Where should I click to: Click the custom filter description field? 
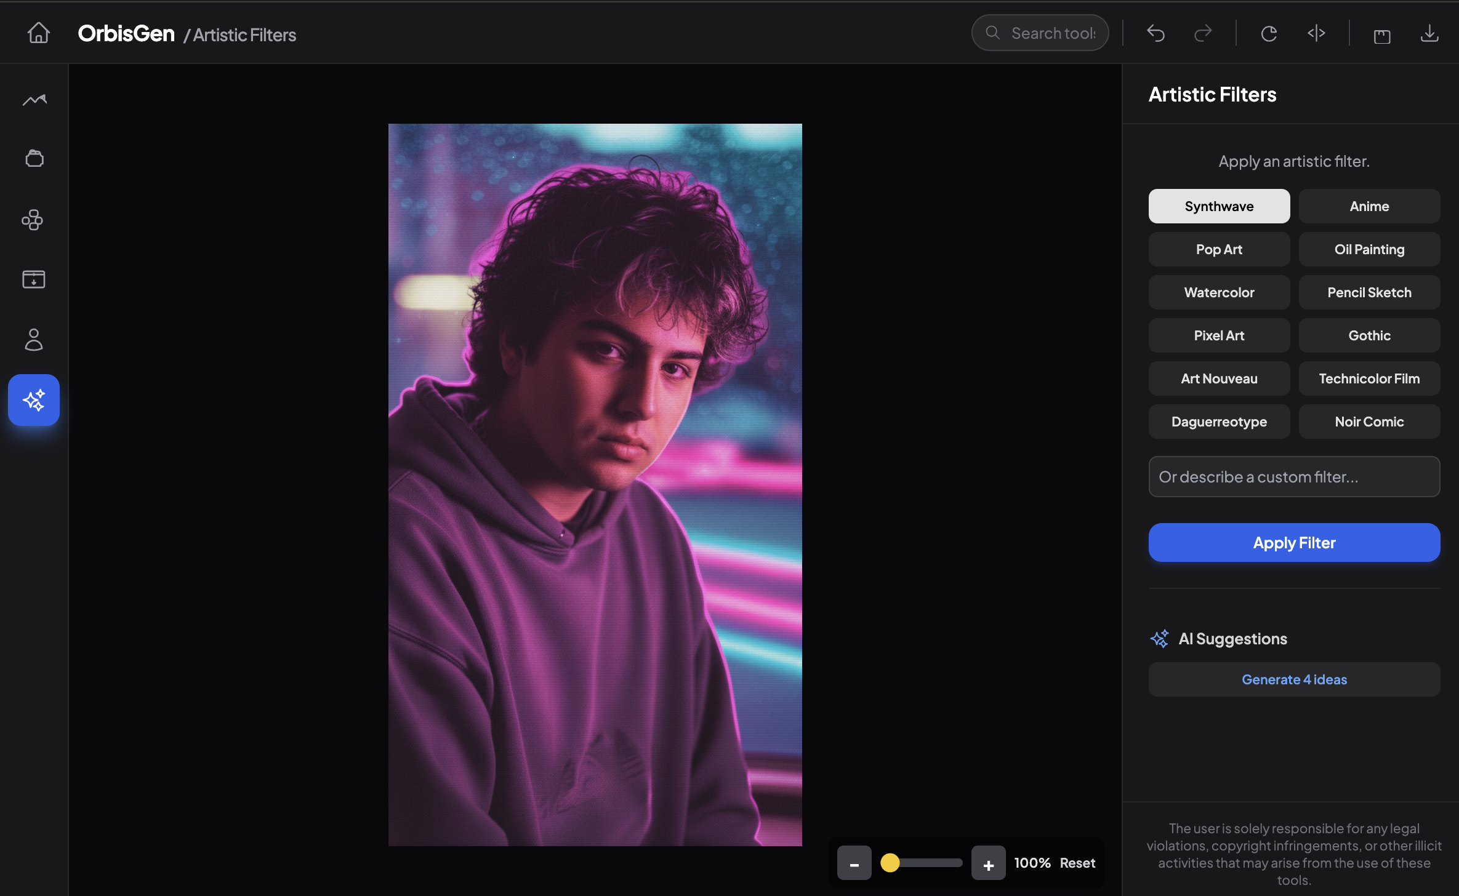[x=1294, y=477]
